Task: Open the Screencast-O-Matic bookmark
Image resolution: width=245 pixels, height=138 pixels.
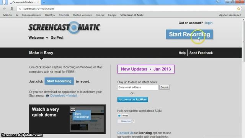Action: point(132,15)
